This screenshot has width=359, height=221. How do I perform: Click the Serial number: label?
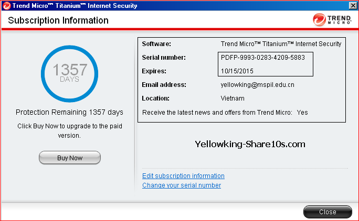(x=164, y=58)
